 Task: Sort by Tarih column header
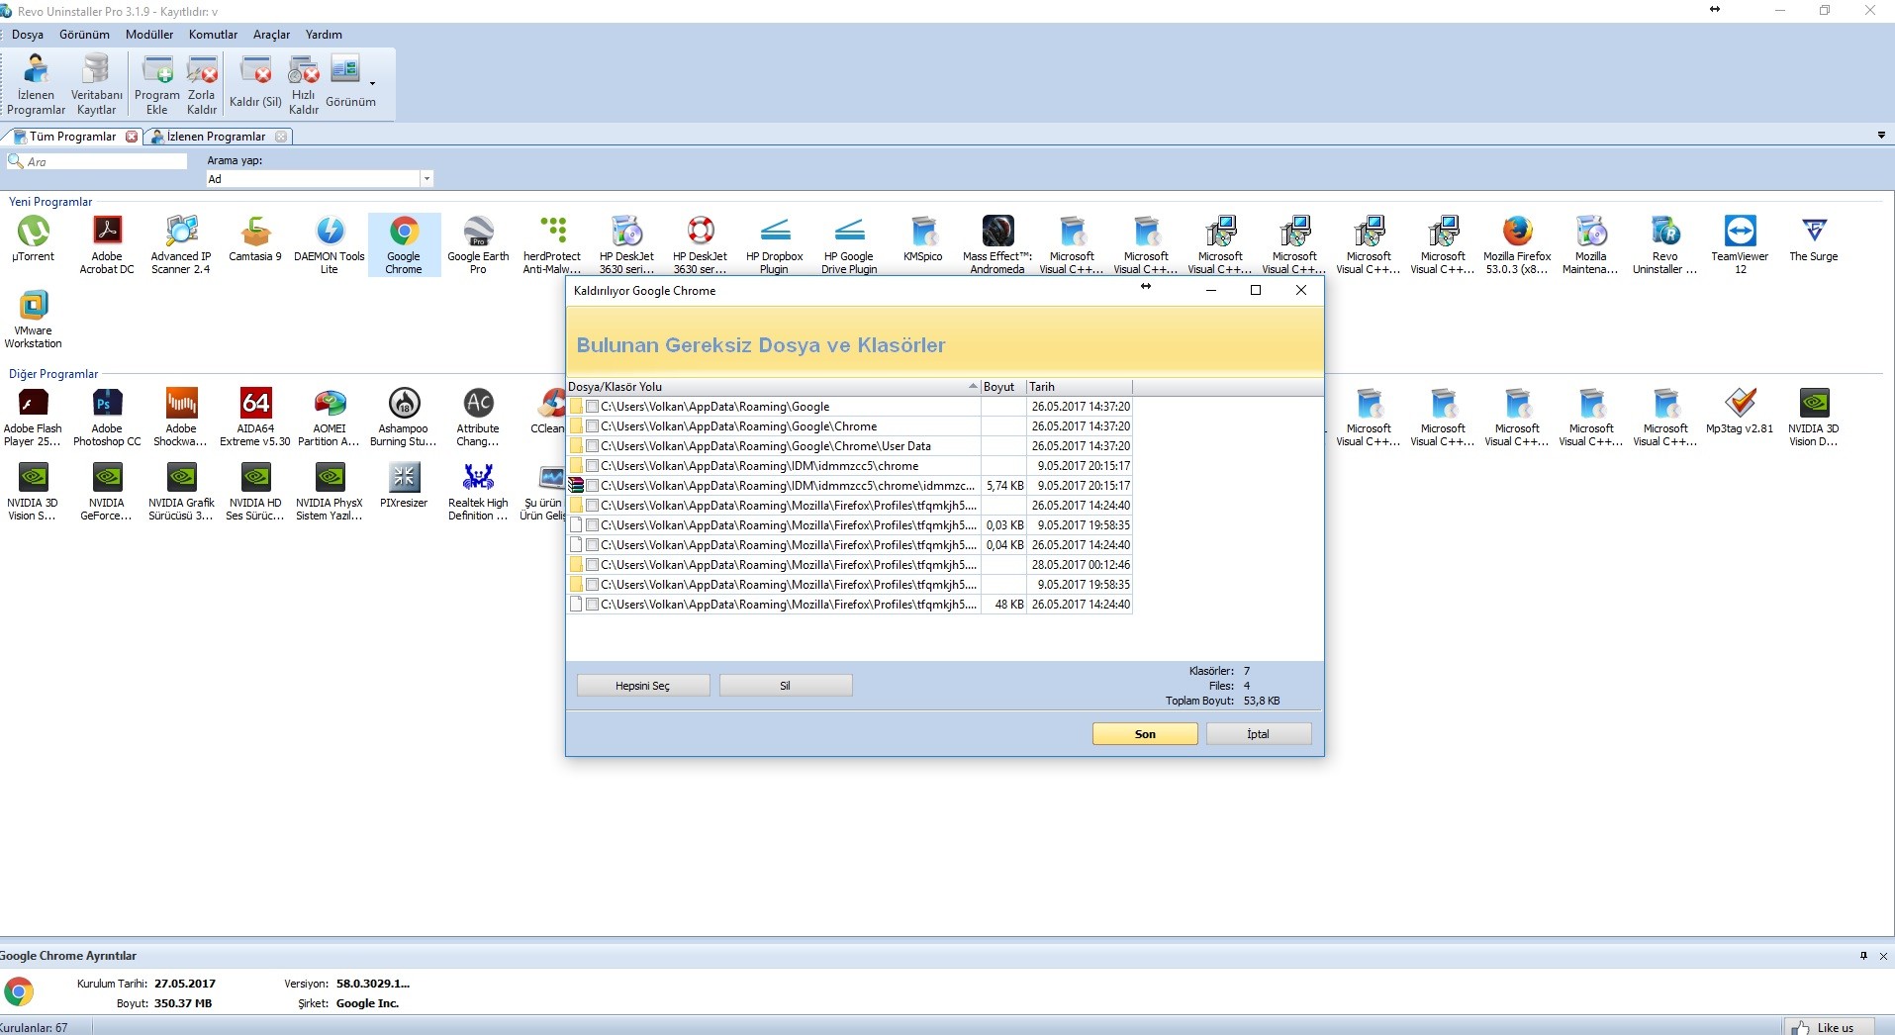click(x=1079, y=387)
